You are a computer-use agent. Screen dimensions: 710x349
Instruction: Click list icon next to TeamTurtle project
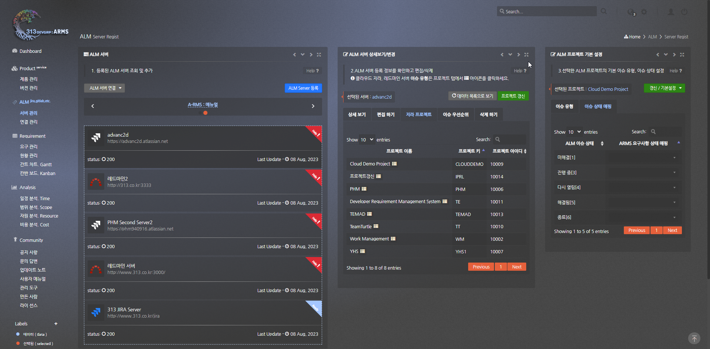point(376,226)
